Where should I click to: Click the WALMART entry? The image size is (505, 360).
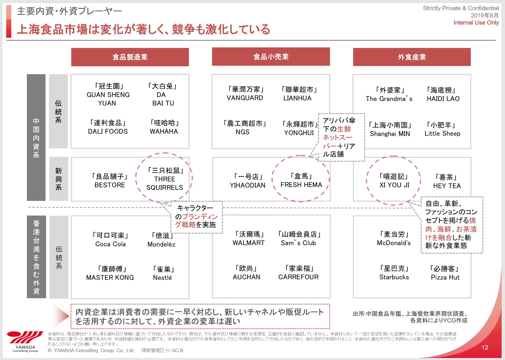[x=249, y=238]
